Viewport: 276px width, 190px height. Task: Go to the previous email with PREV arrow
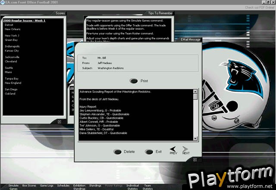pos(173,150)
